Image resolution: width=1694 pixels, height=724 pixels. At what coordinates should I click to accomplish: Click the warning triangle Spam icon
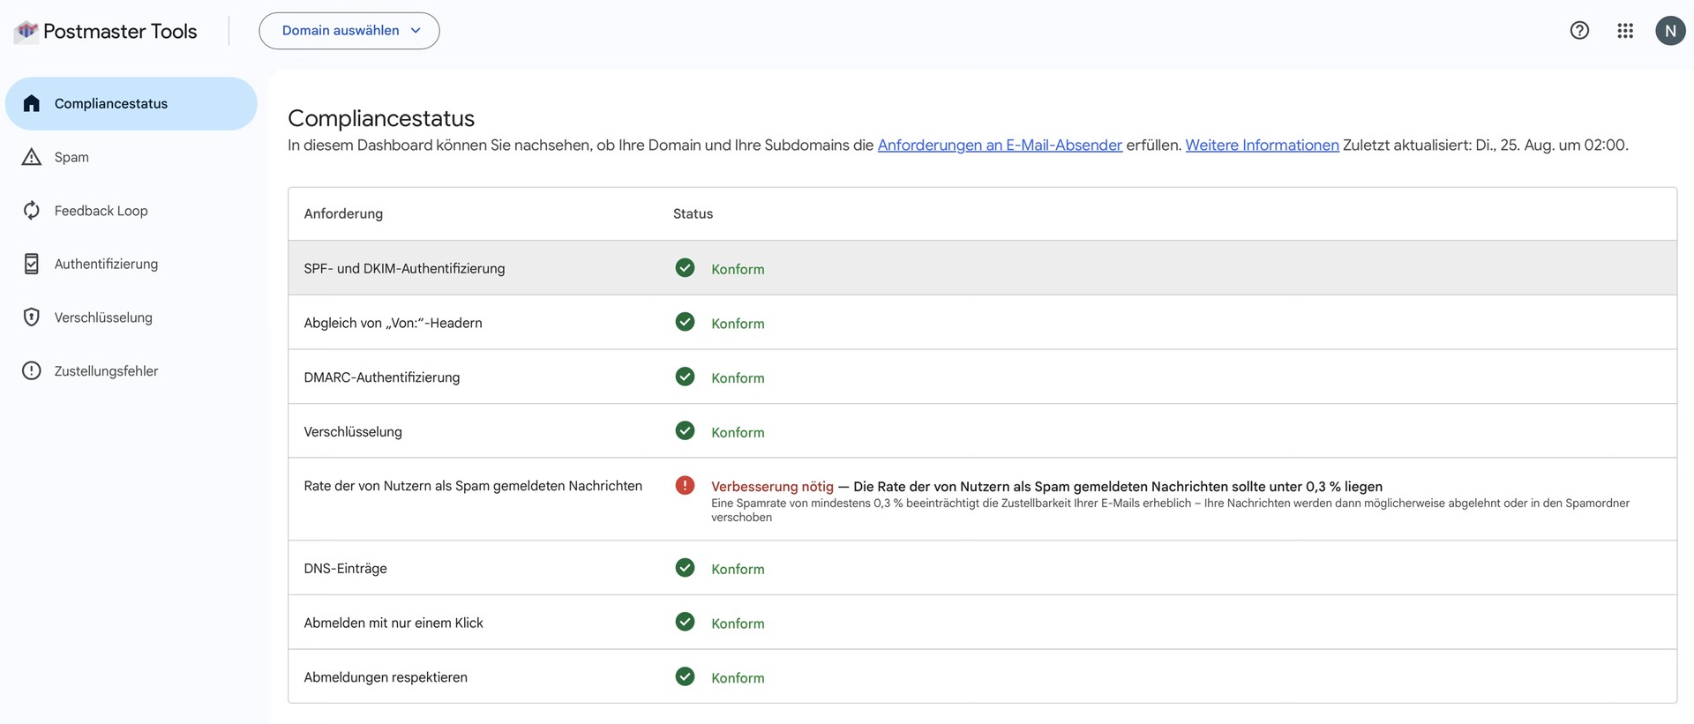tap(32, 157)
